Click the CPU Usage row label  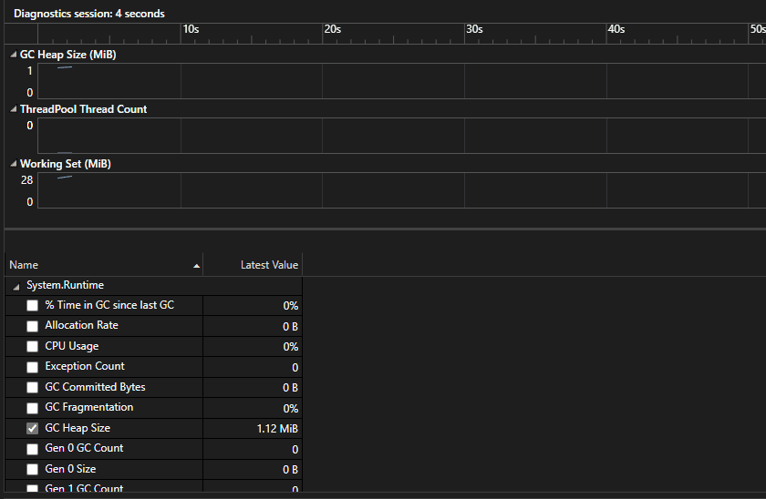click(x=72, y=346)
